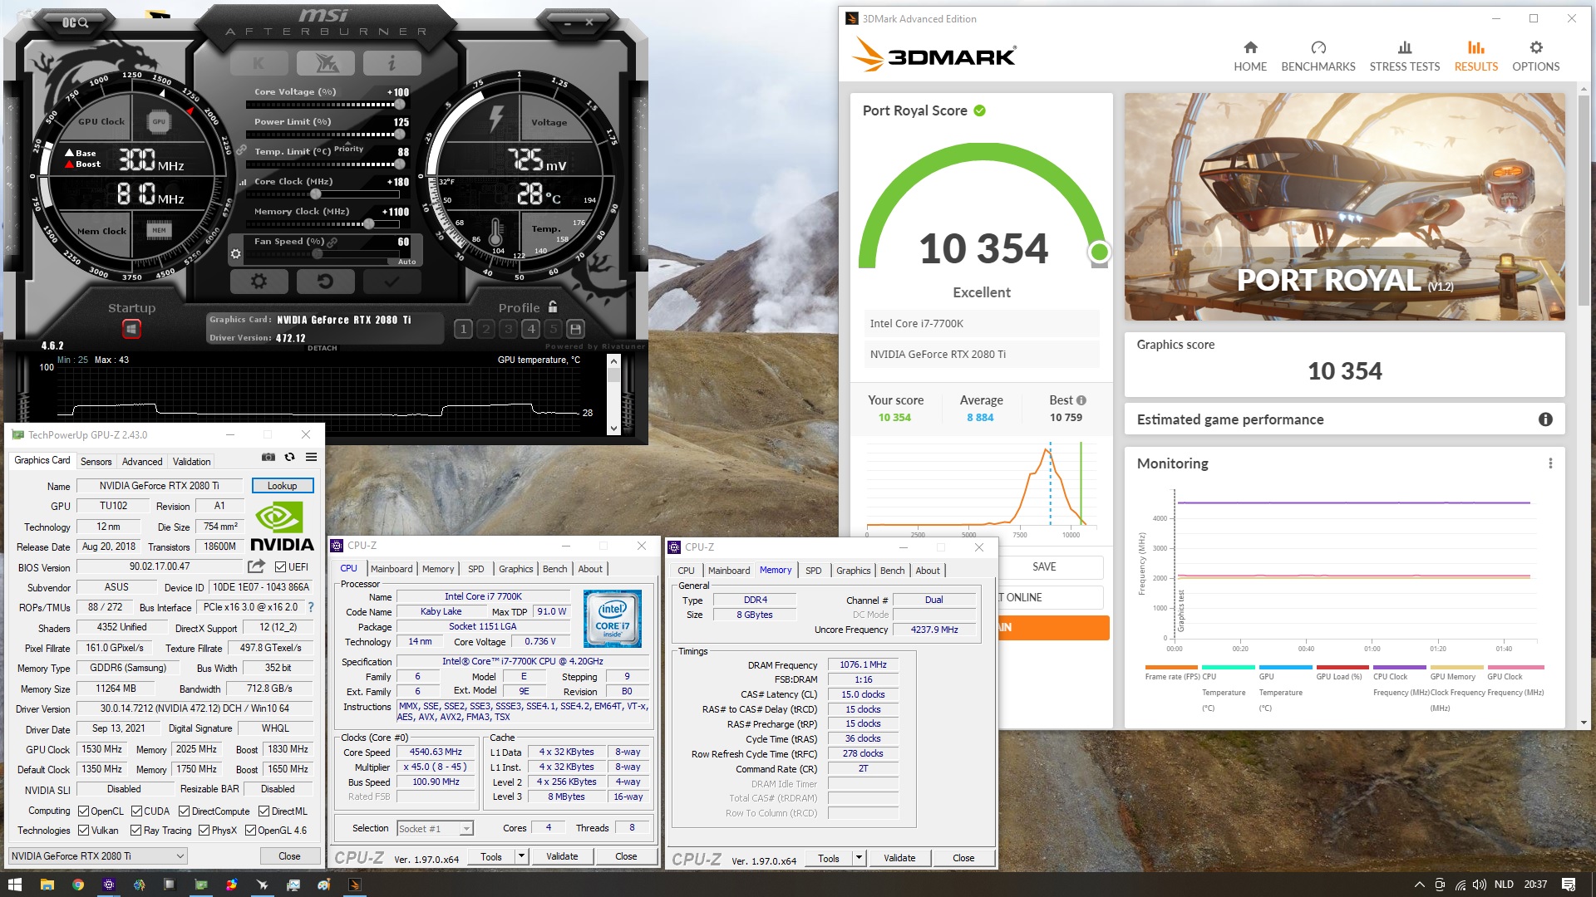Go to 3DMark HOME
The image size is (1596, 897).
coord(1249,56)
